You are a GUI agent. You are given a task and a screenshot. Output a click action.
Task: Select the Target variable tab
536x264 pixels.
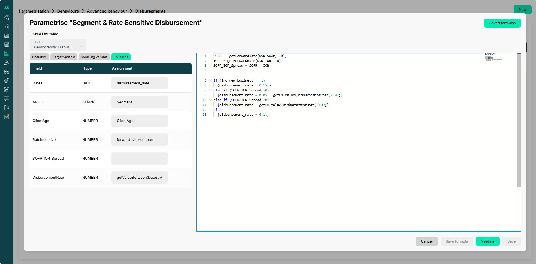(64, 57)
